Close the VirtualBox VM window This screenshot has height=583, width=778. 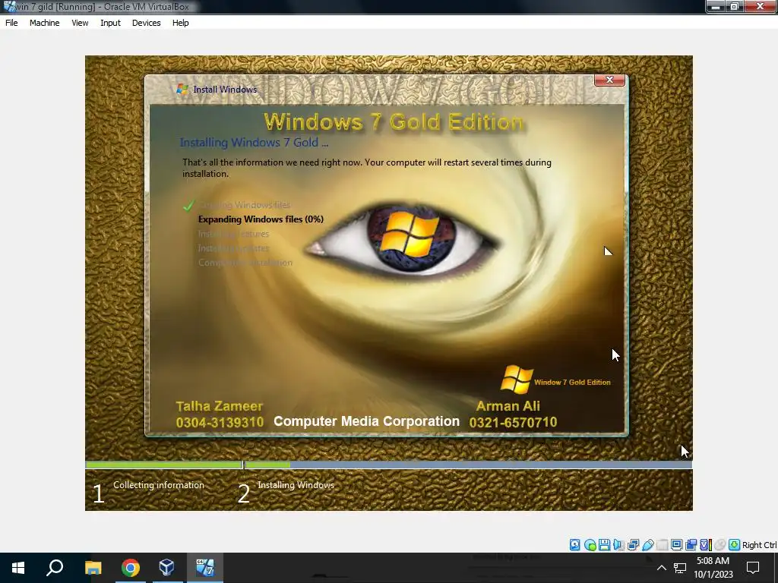760,6
